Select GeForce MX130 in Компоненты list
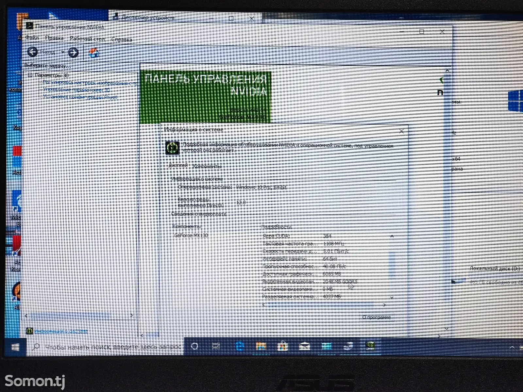This screenshot has width=523, height=392. coord(191,236)
